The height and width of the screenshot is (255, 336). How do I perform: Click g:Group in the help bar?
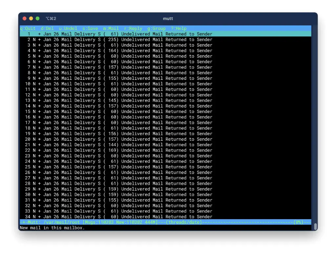click(157, 29)
